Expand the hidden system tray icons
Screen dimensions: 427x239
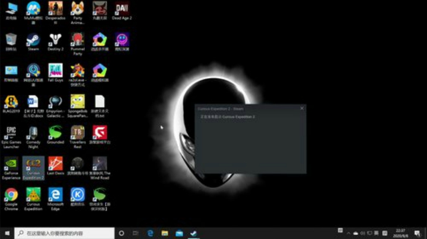pyautogui.click(x=349, y=233)
